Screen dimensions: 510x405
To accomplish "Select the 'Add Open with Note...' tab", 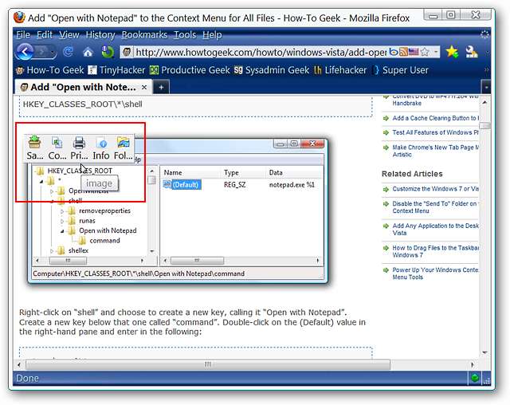I will point(84,87).
